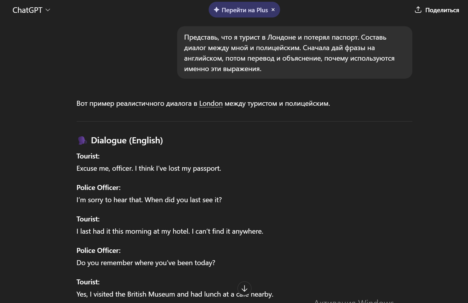468x303 pixels.
Task: Click «Перейти на Plus» upgrade button
Action: (244, 10)
